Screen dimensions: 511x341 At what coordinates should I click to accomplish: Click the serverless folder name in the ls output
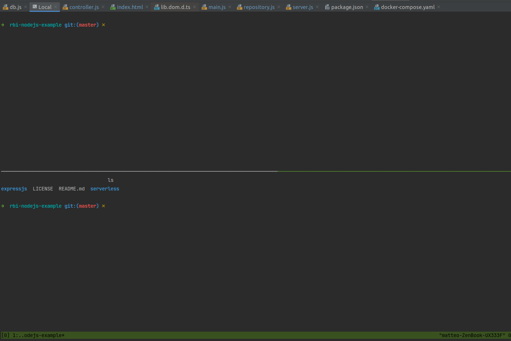[104, 188]
